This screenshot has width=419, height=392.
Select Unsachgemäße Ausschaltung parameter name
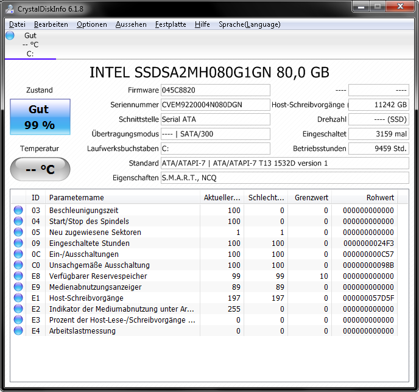(99, 265)
